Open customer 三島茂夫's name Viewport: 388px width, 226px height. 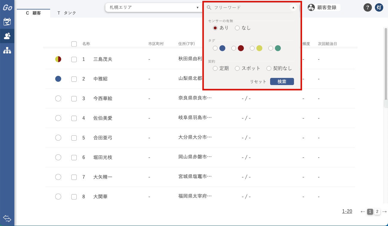pos(103,59)
